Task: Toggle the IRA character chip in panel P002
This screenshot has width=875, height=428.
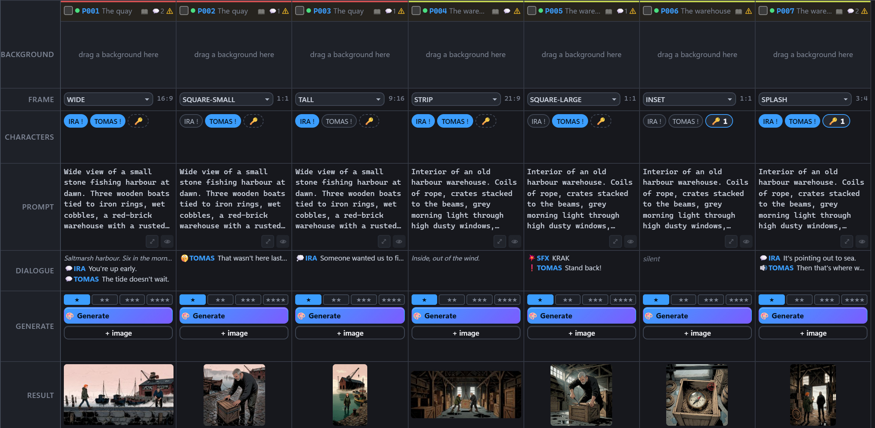Action: coord(191,121)
